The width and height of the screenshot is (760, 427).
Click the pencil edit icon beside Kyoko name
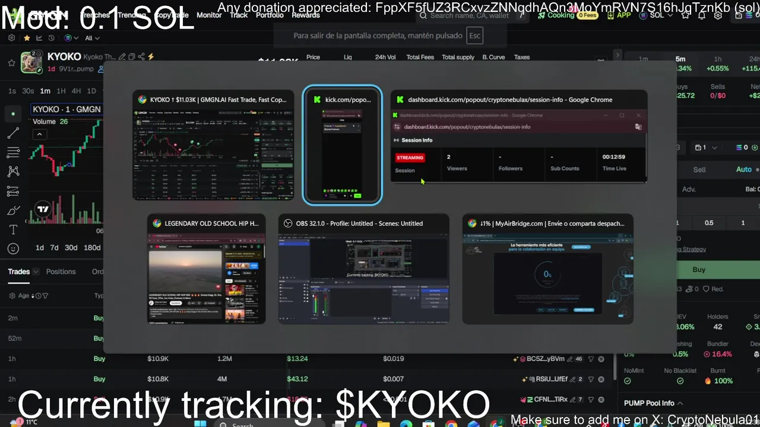click(x=122, y=57)
